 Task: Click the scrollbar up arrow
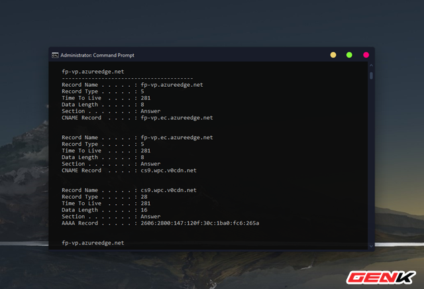click(371, 65)
